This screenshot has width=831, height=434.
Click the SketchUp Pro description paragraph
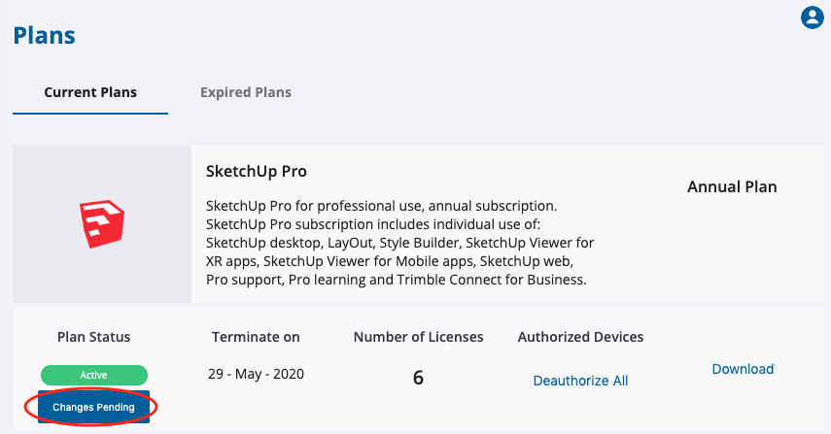click(x=399, y=243)
